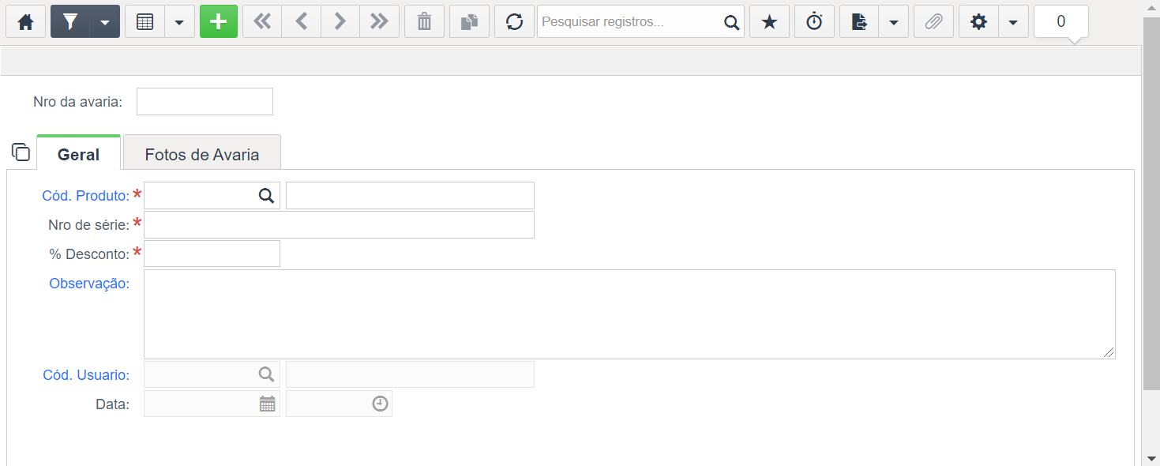Duplicate the record with copy icon
The height and width of the screenshot is (466, 1160).
click(x=469, y=22)
